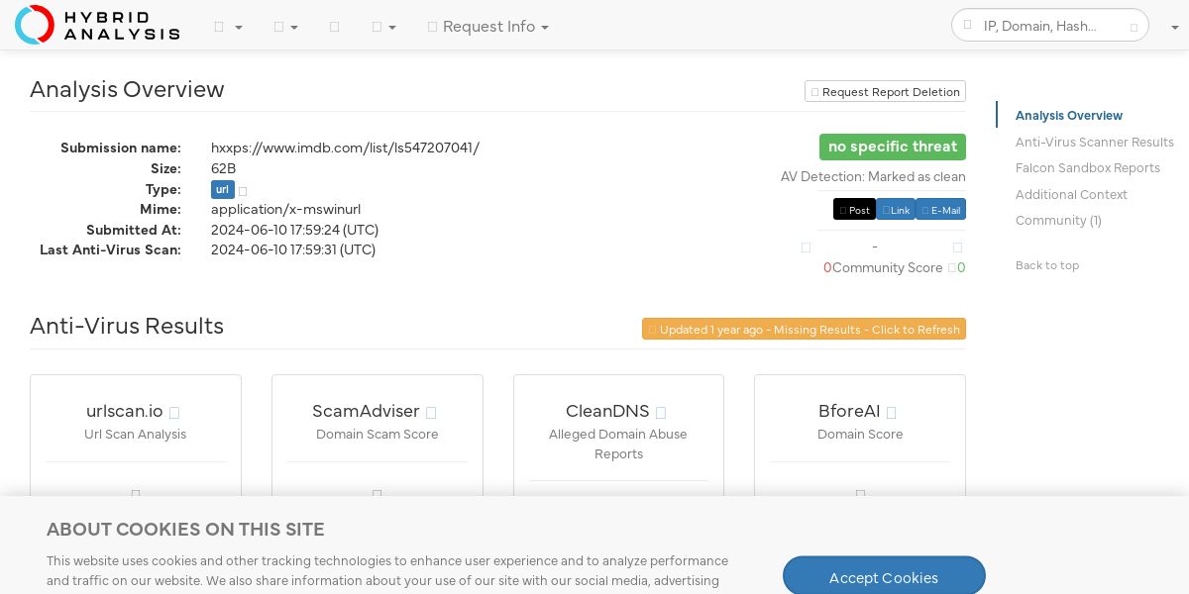Refresh missing results via the orange Updated banner
This screenshot has height=594, width=1189.
tap(804, 329)
